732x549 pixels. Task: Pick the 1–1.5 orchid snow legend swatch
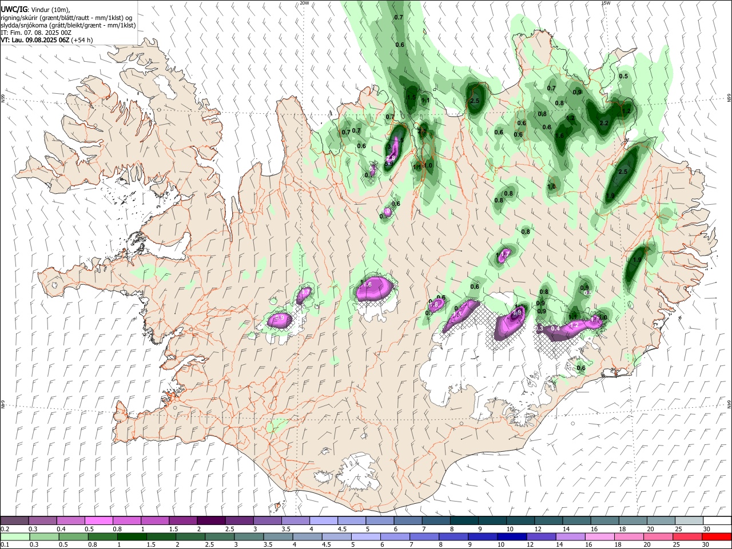click(154, 521)
